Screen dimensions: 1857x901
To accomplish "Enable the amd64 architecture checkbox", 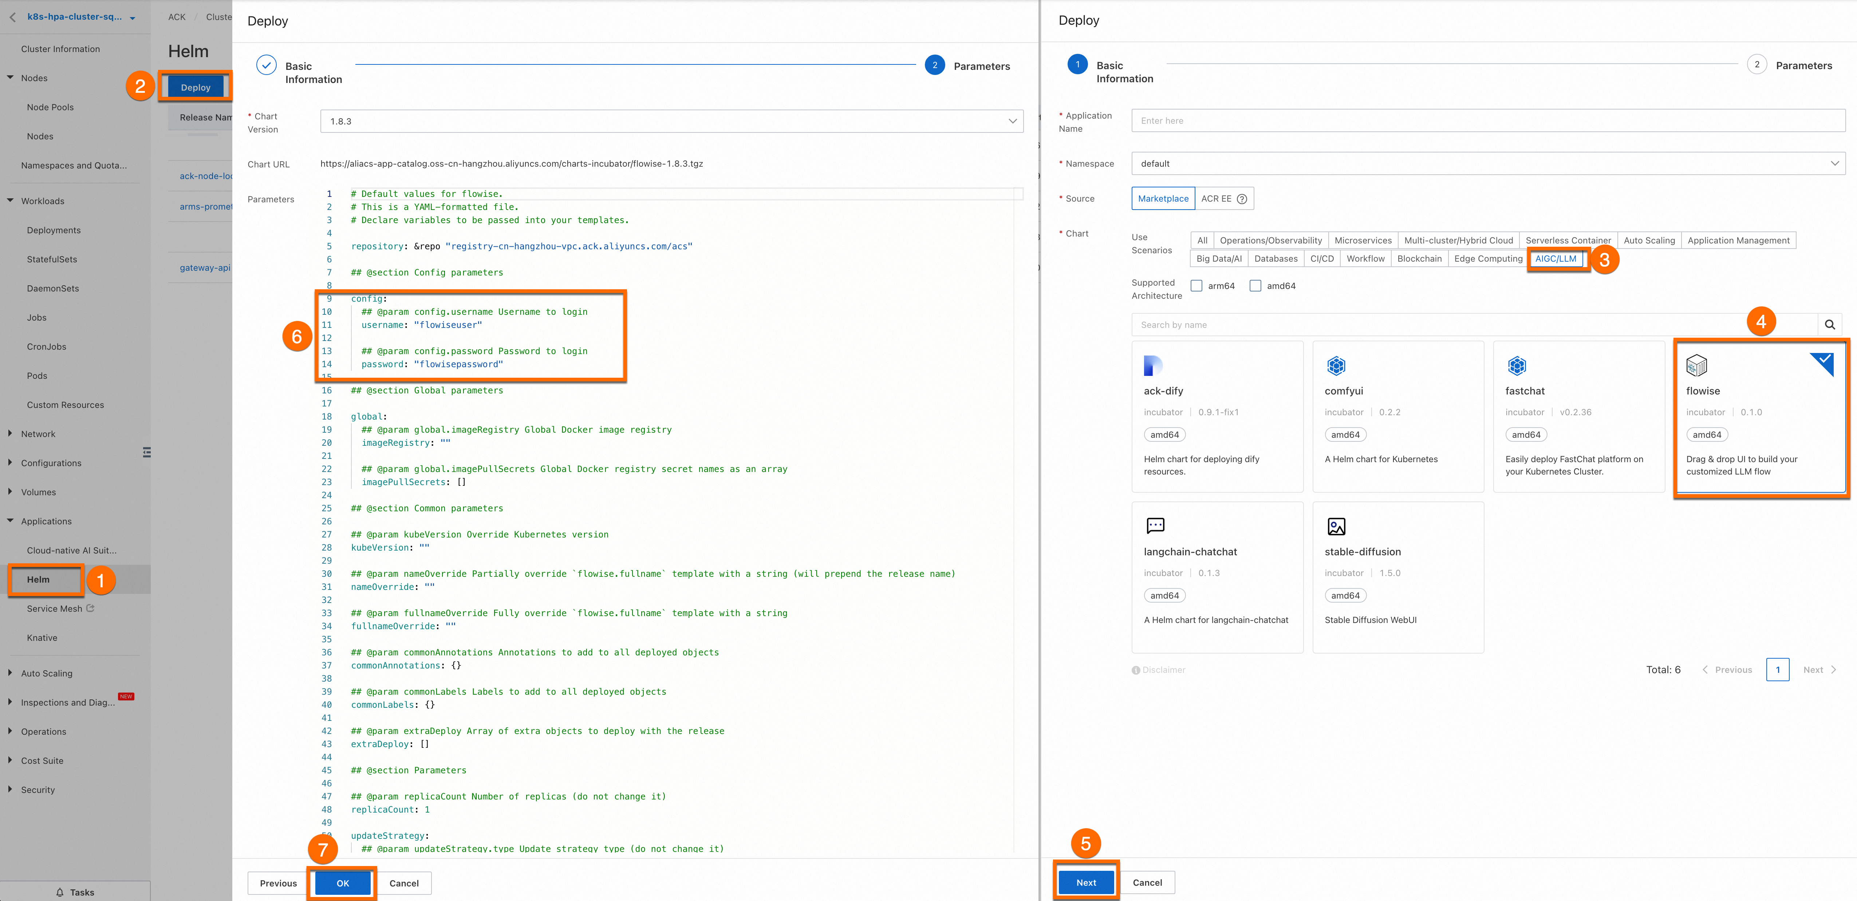I will click(1255, 286).
